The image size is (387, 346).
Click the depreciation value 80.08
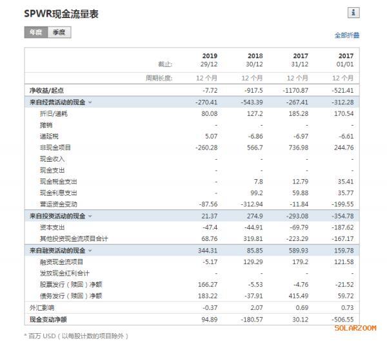(210, 113)
